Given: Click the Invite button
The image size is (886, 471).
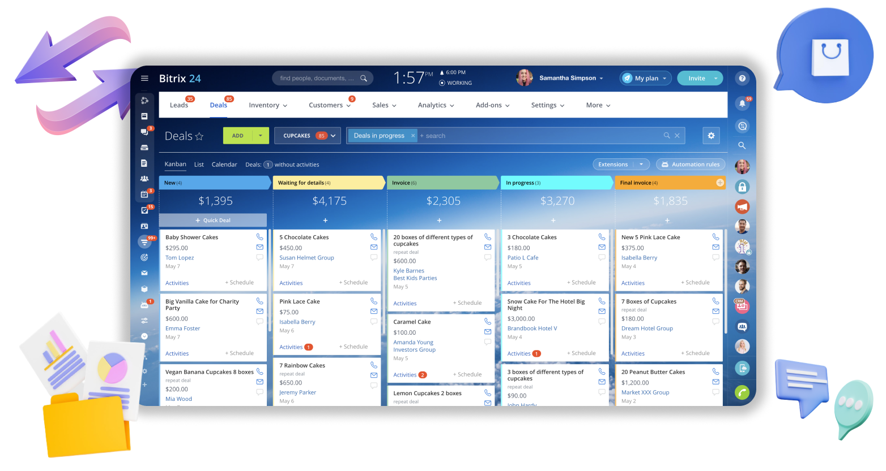Looking at the screenshot, I should pos(697,78).
